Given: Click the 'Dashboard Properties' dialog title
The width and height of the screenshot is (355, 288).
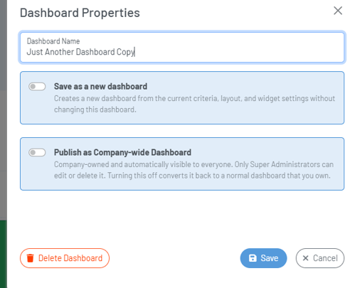Looking at the screenshot, I should (x=80, y=13).
